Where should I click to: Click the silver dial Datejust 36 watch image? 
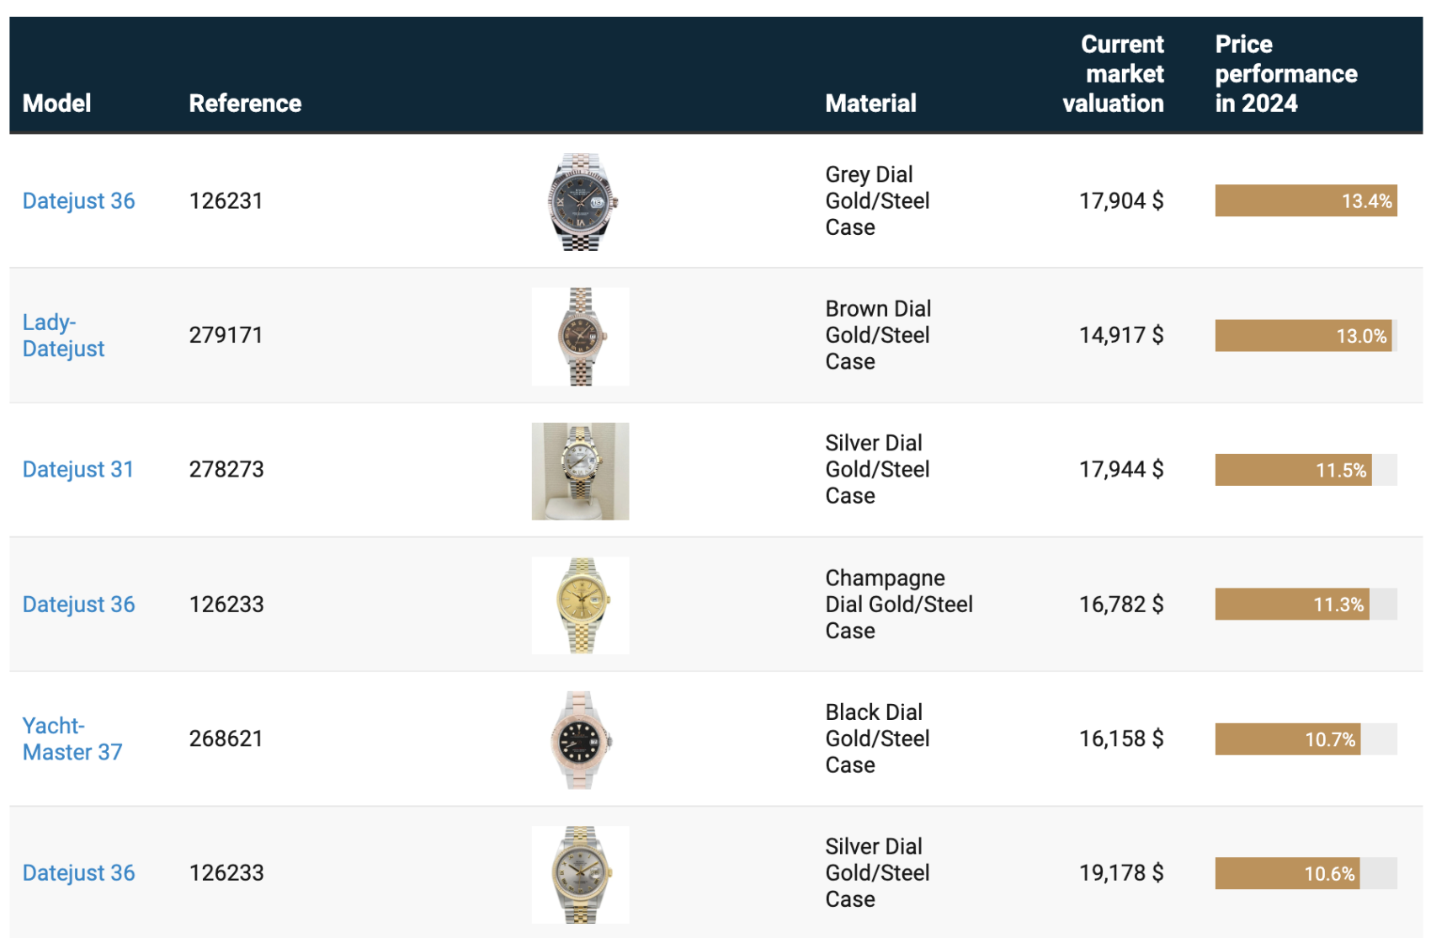[581, 875]
